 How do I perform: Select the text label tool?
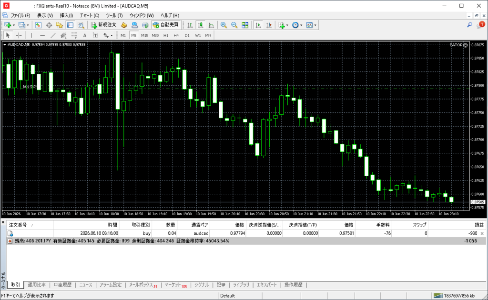pos(95,35)
